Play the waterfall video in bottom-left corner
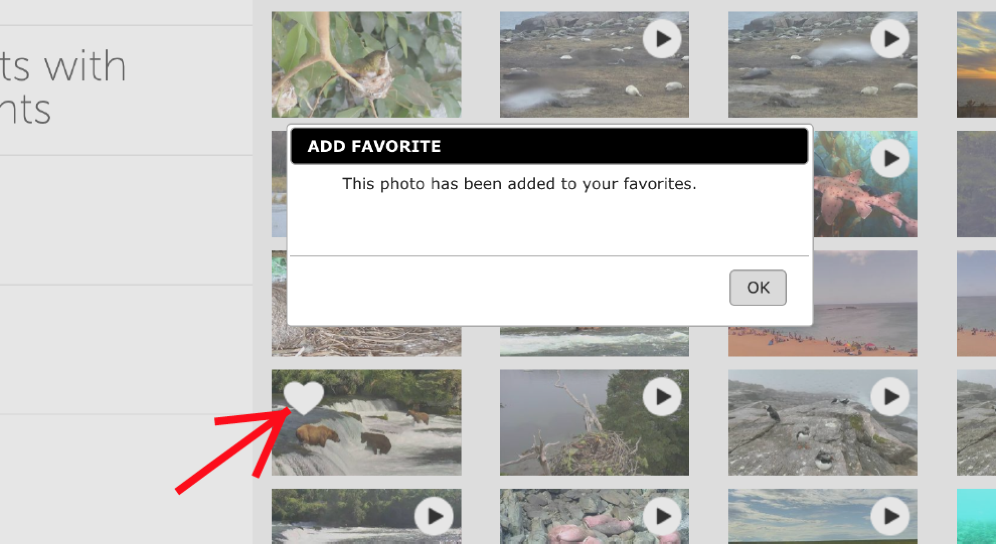 point(434,516)
